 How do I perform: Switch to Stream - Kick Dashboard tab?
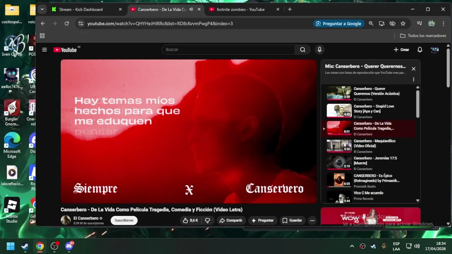[x=86, y=10]
